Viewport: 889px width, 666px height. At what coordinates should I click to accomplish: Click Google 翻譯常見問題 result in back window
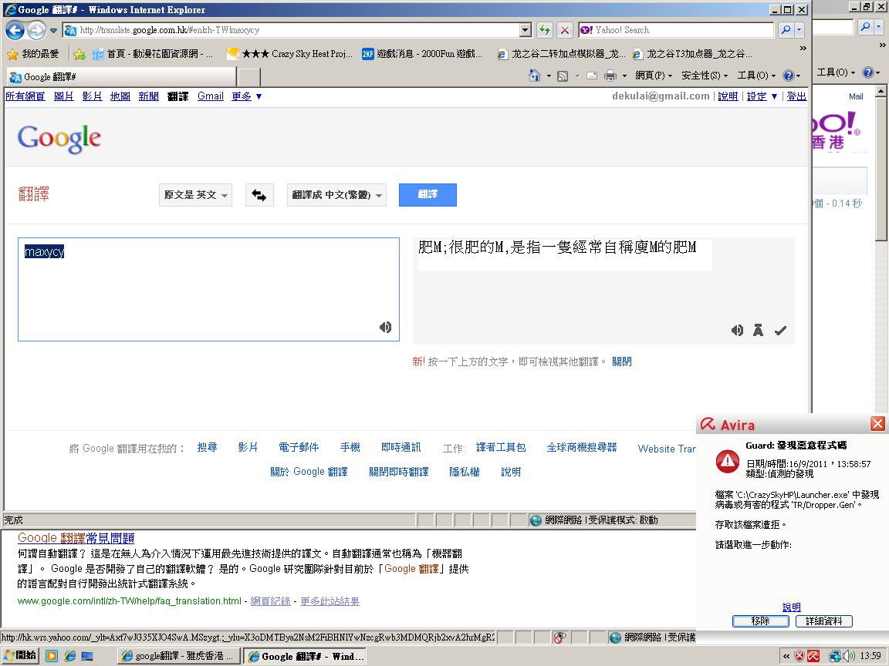coord(76,538)
